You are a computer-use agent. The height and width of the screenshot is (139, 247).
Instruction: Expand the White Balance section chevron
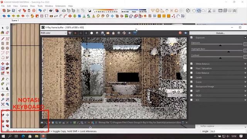245,64
